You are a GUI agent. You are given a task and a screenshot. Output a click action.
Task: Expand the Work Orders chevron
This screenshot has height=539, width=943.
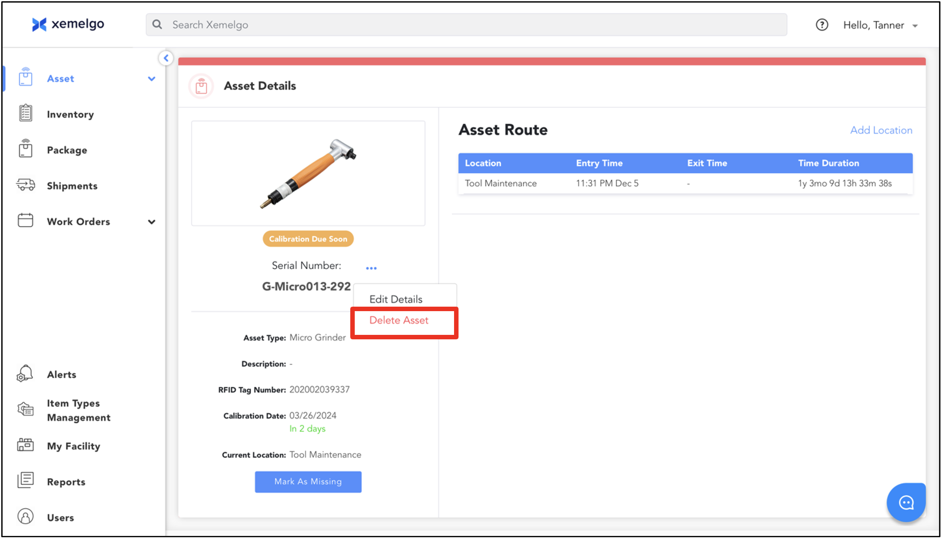click(x=152, y=222)
